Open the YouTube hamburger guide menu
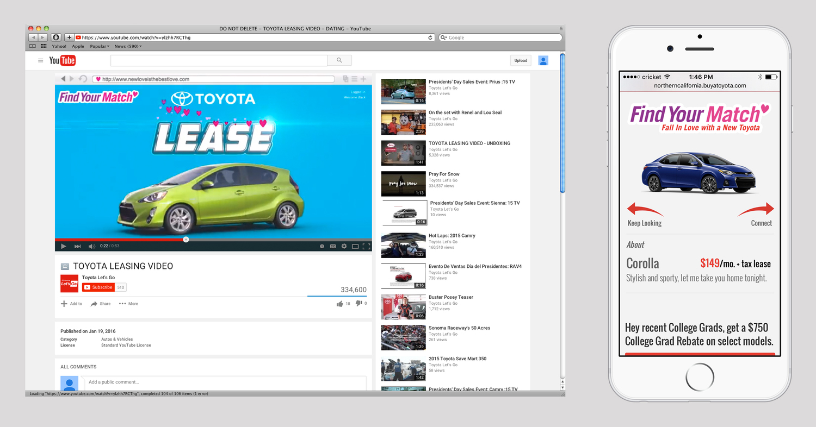Viewport: 816px width, 427px height. point(40,60)
